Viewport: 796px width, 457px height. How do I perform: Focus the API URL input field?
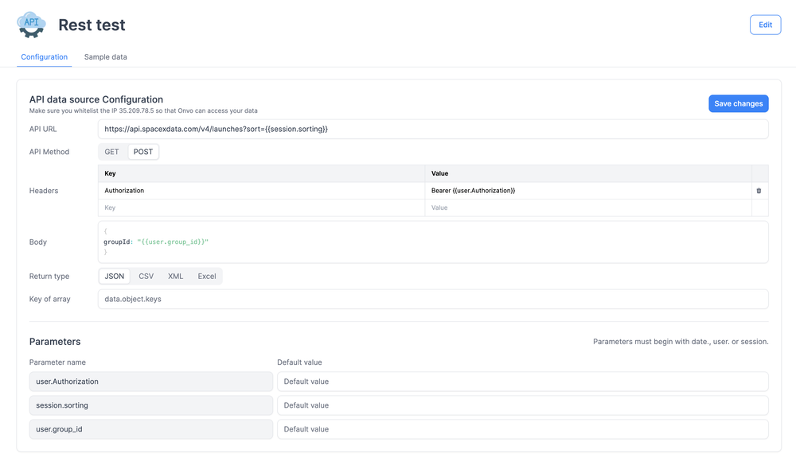pyautogui.click(x=433, y=129)
